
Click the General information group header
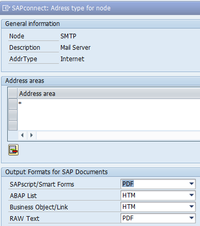tap(33, 24)
